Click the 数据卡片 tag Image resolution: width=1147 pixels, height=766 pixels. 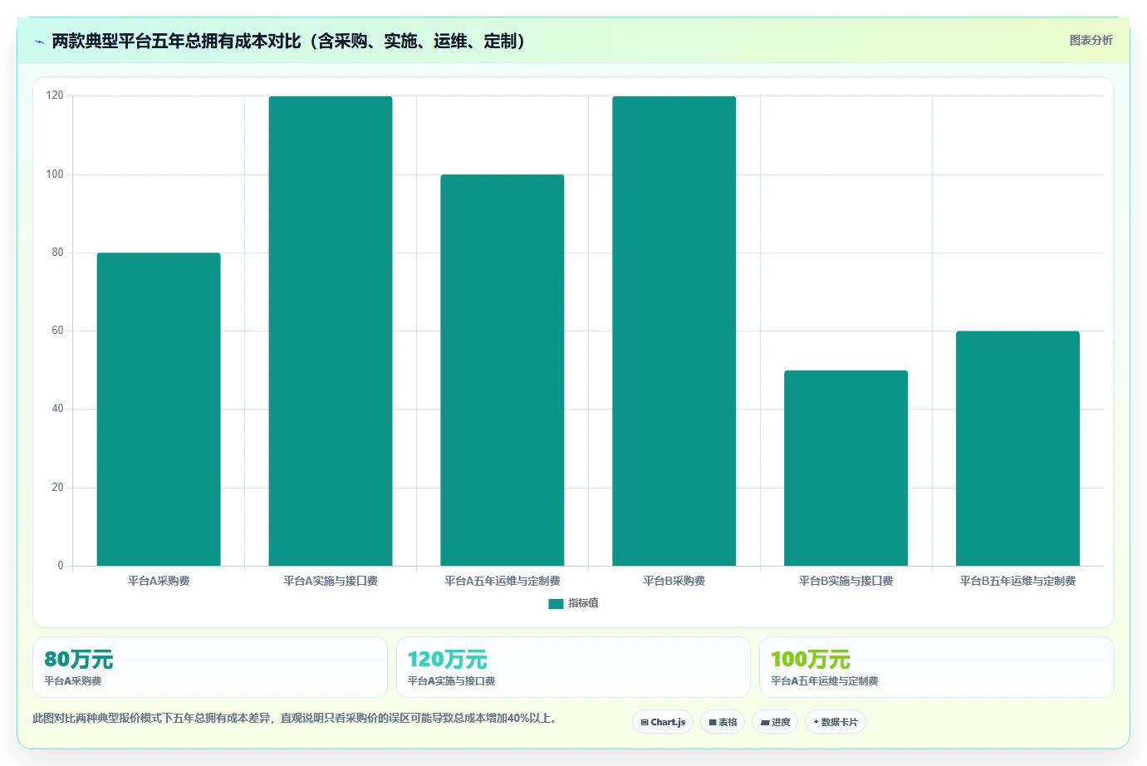click(x=836, y=722)
